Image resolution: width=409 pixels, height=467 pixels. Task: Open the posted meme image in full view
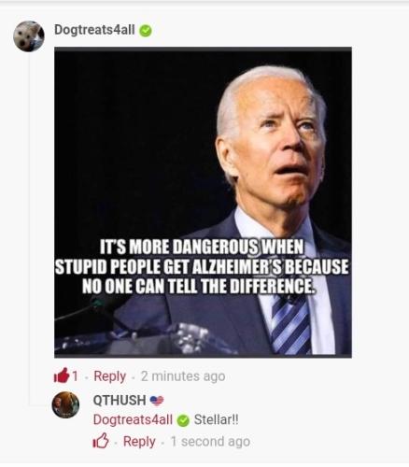(203, 203)
